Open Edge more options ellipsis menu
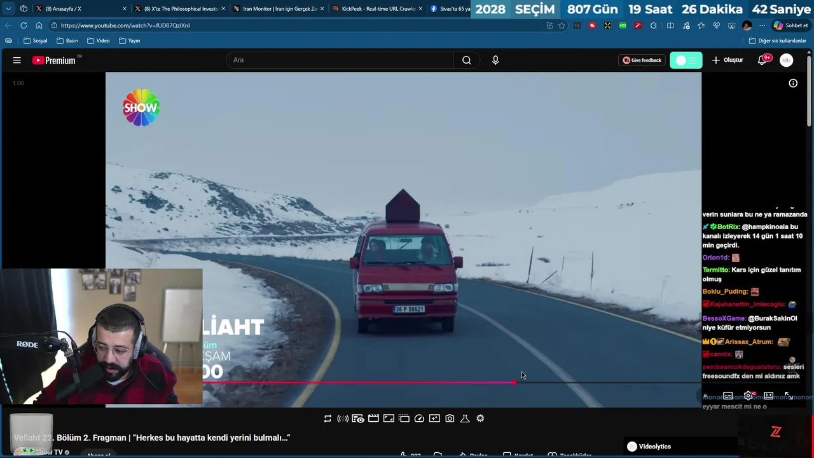The height and width of the screenshot is (458, 814). point(762,25)
